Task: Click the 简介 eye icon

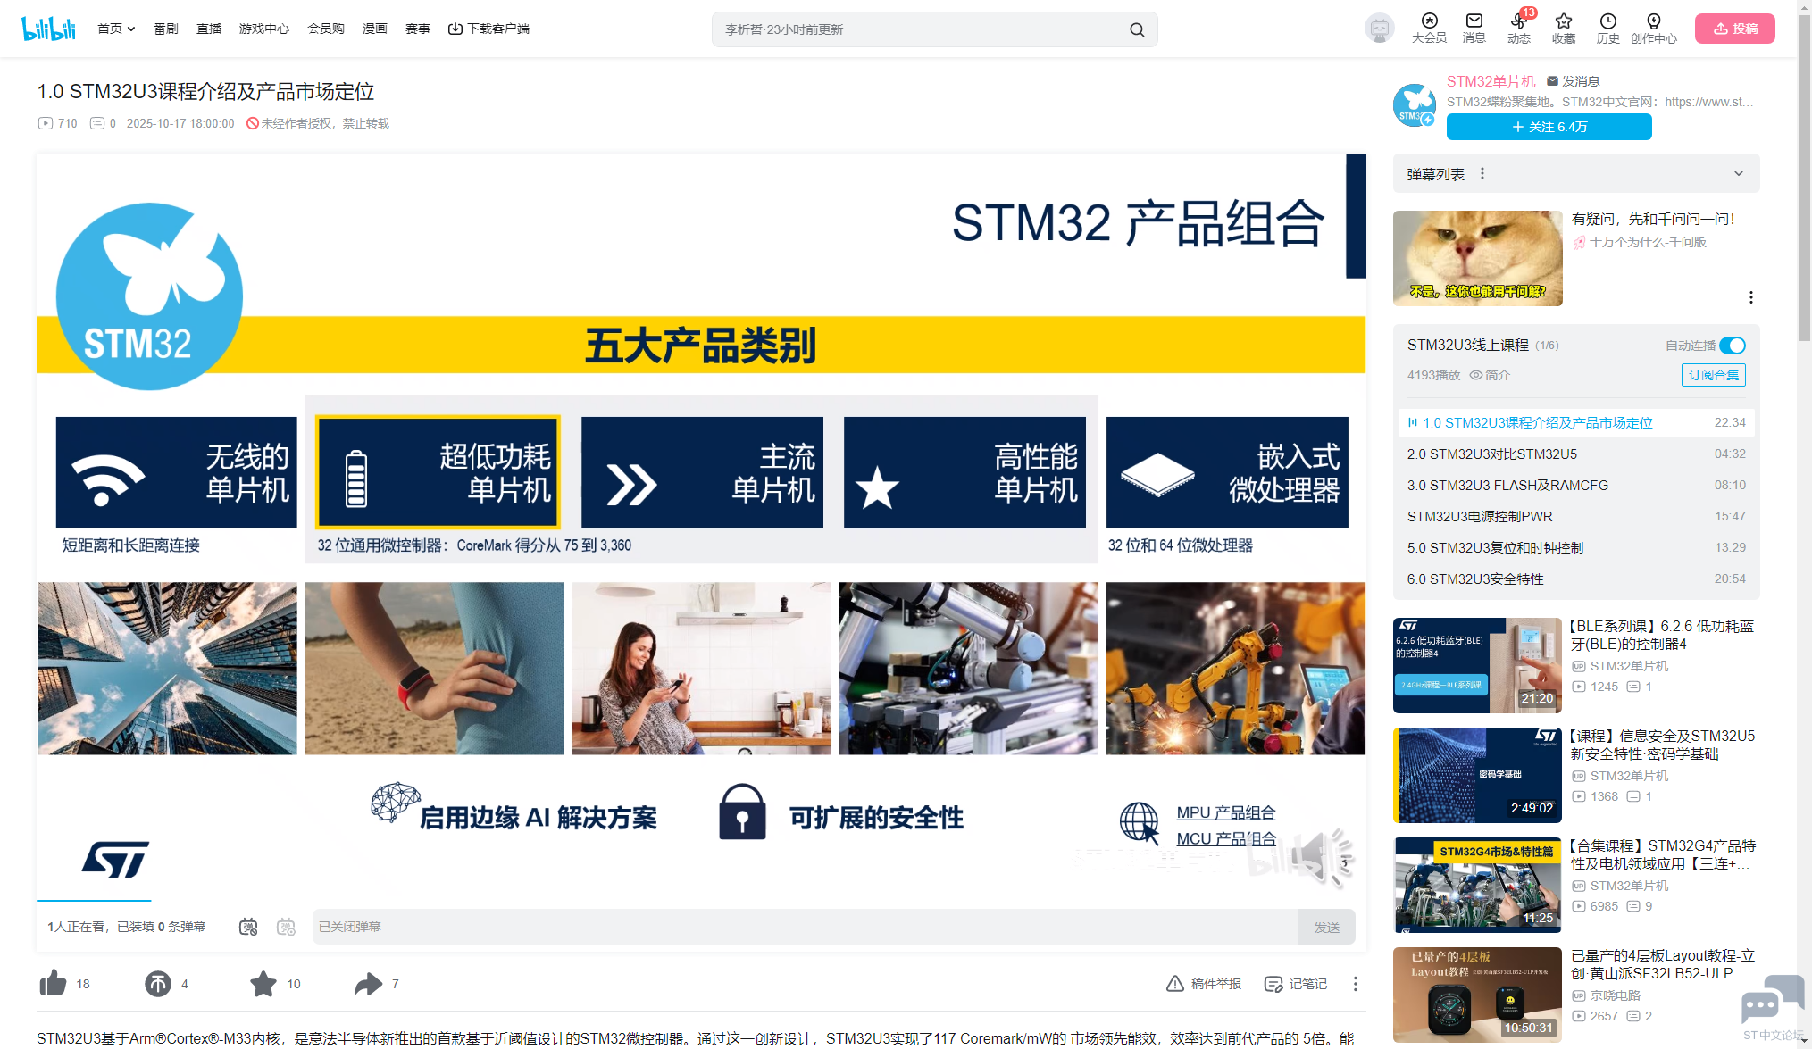Action: point(1476,375)
